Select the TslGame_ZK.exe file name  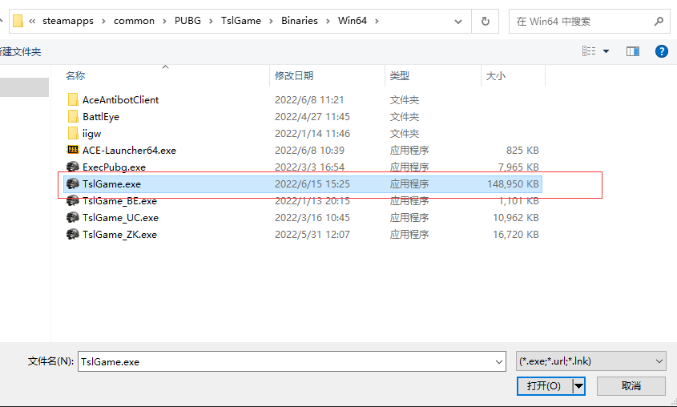[119, 235]
